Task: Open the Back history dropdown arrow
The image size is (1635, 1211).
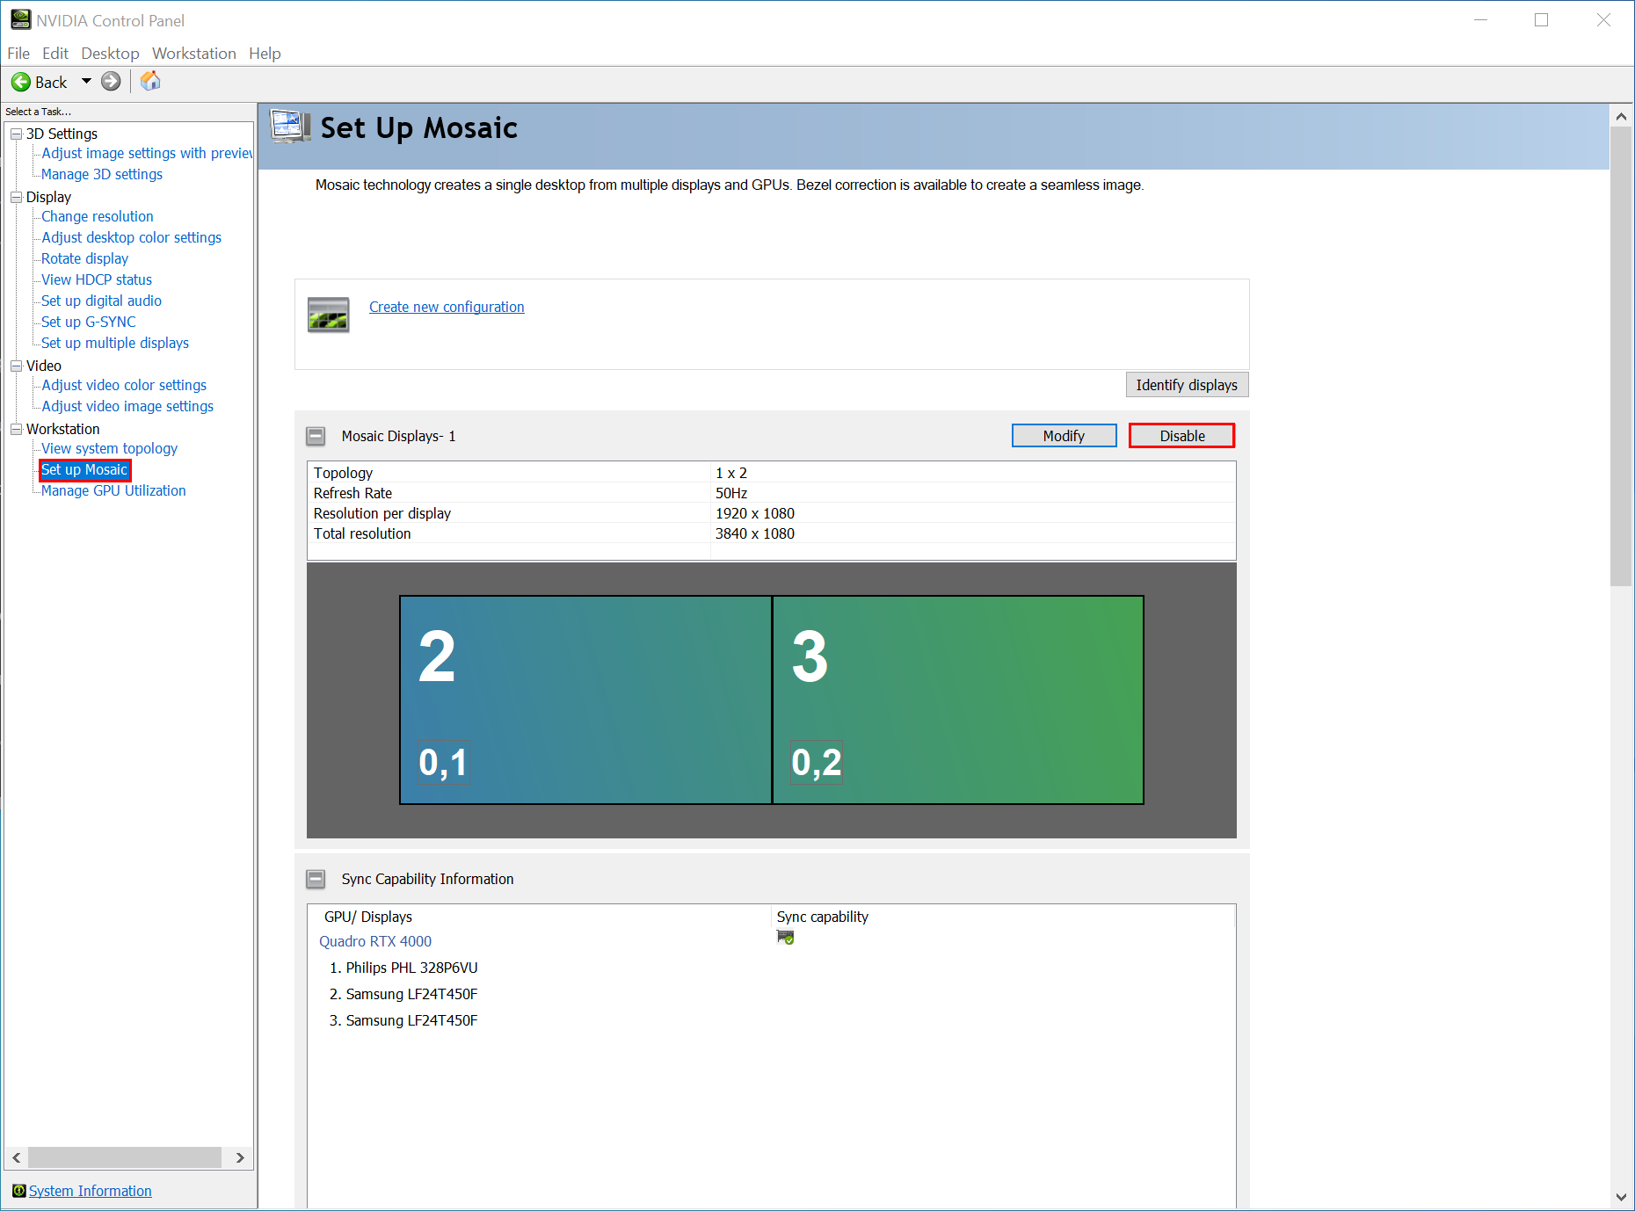Action: (86, 82)
